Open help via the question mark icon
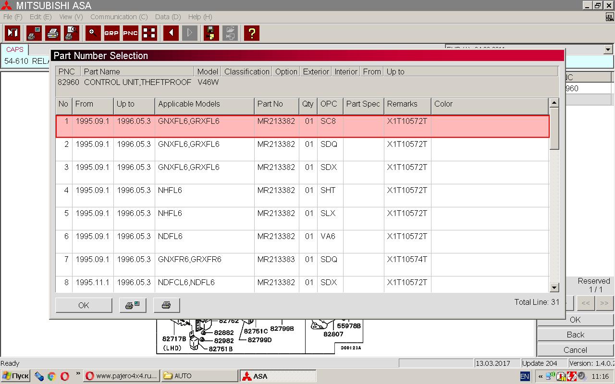The image size is (615, 384). [251, 33]
